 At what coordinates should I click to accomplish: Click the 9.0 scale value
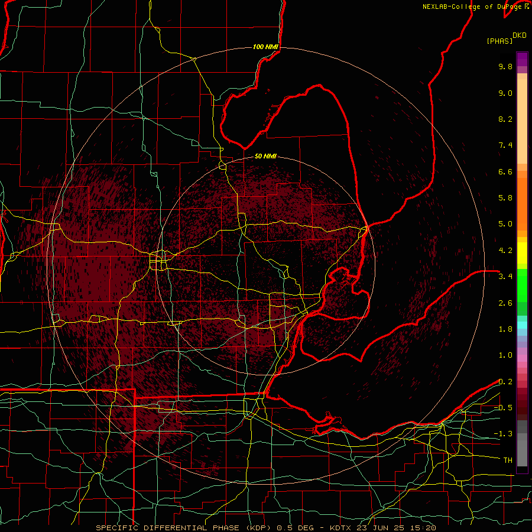(x=505, y=93)
